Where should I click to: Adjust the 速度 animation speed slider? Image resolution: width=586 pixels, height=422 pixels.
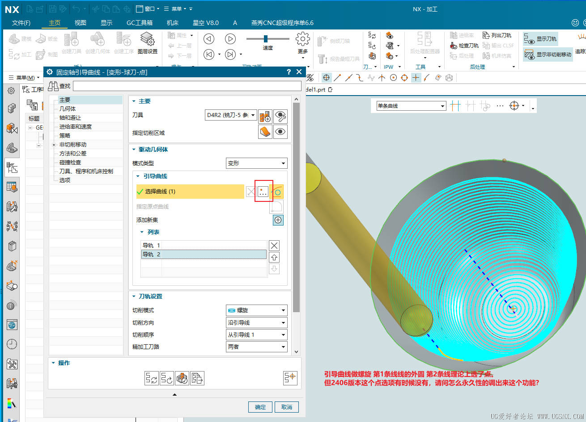point(266,39)
